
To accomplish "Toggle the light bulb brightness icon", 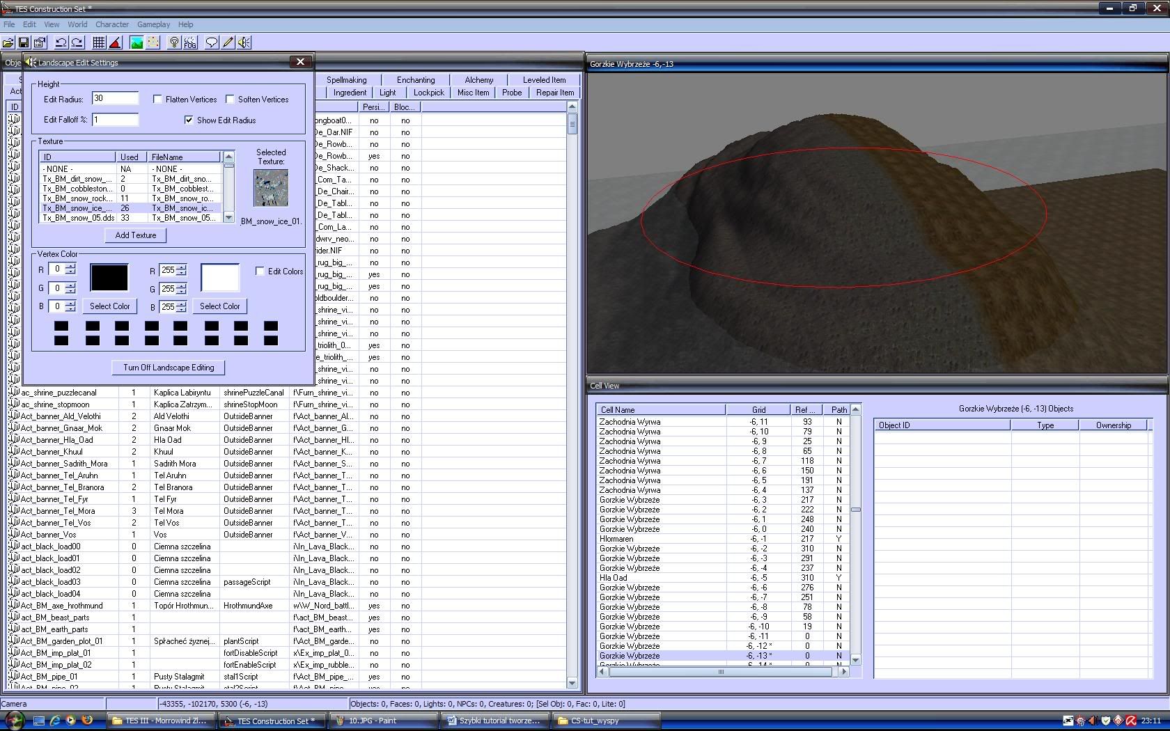I will (x=174, y=42).
